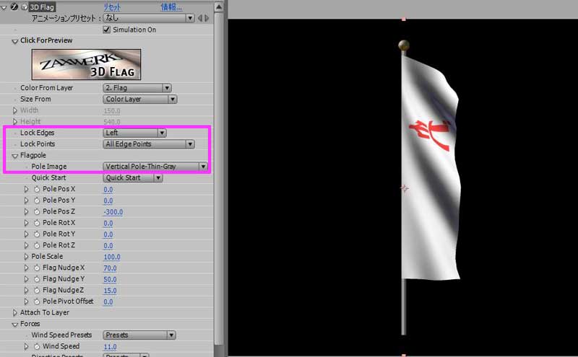This screenshot has width=578, height=357.
Task: Expand the Height property
Action: [x=14, y=121]
